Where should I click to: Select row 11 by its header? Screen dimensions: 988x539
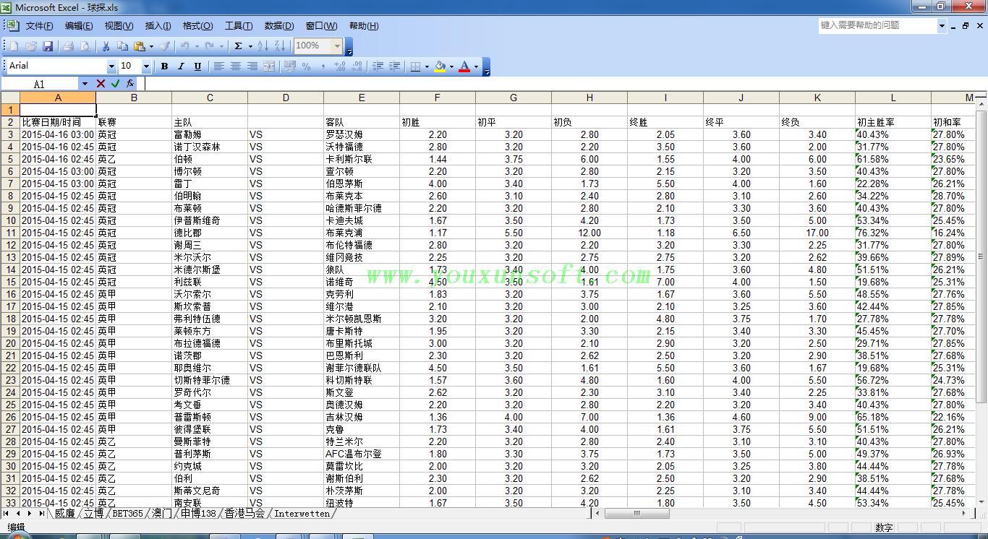tap(11, 233)
